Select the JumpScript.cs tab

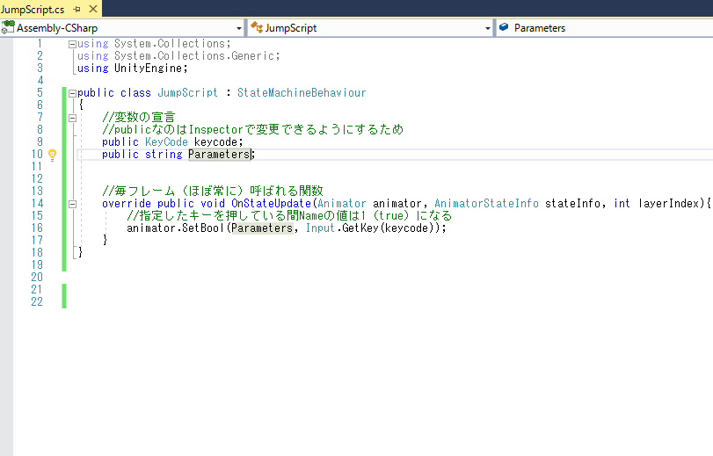[x=33, y=9]
